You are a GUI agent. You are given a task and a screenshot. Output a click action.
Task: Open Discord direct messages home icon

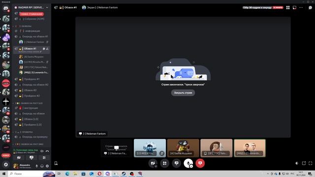point(6,8)
